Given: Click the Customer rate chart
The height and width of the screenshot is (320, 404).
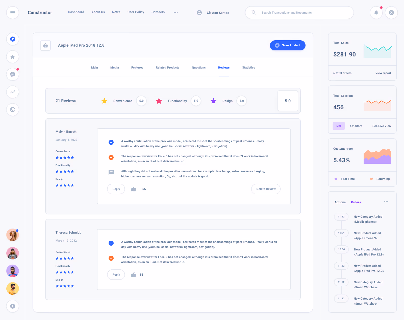Looking at the screenshot, I should (377, 156).
